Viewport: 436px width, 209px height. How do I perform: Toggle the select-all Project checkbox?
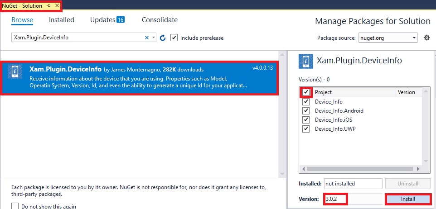pyautogui.click(x=306, y=92)
